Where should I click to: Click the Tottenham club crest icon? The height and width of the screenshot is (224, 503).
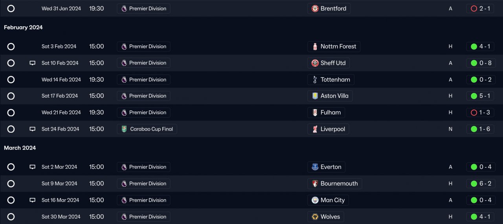(315, 80)
